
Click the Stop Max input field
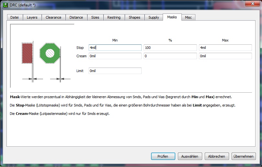click(225, 48)
